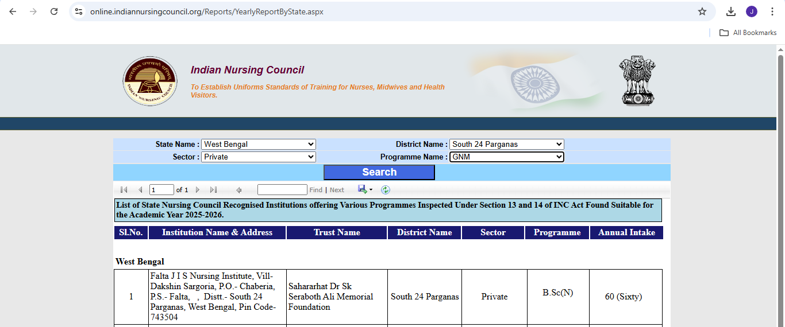Image resolution: width=785 pixels, height=327 pixels.
Task: Expand the State Name dropdown
Action: point(259,145)
